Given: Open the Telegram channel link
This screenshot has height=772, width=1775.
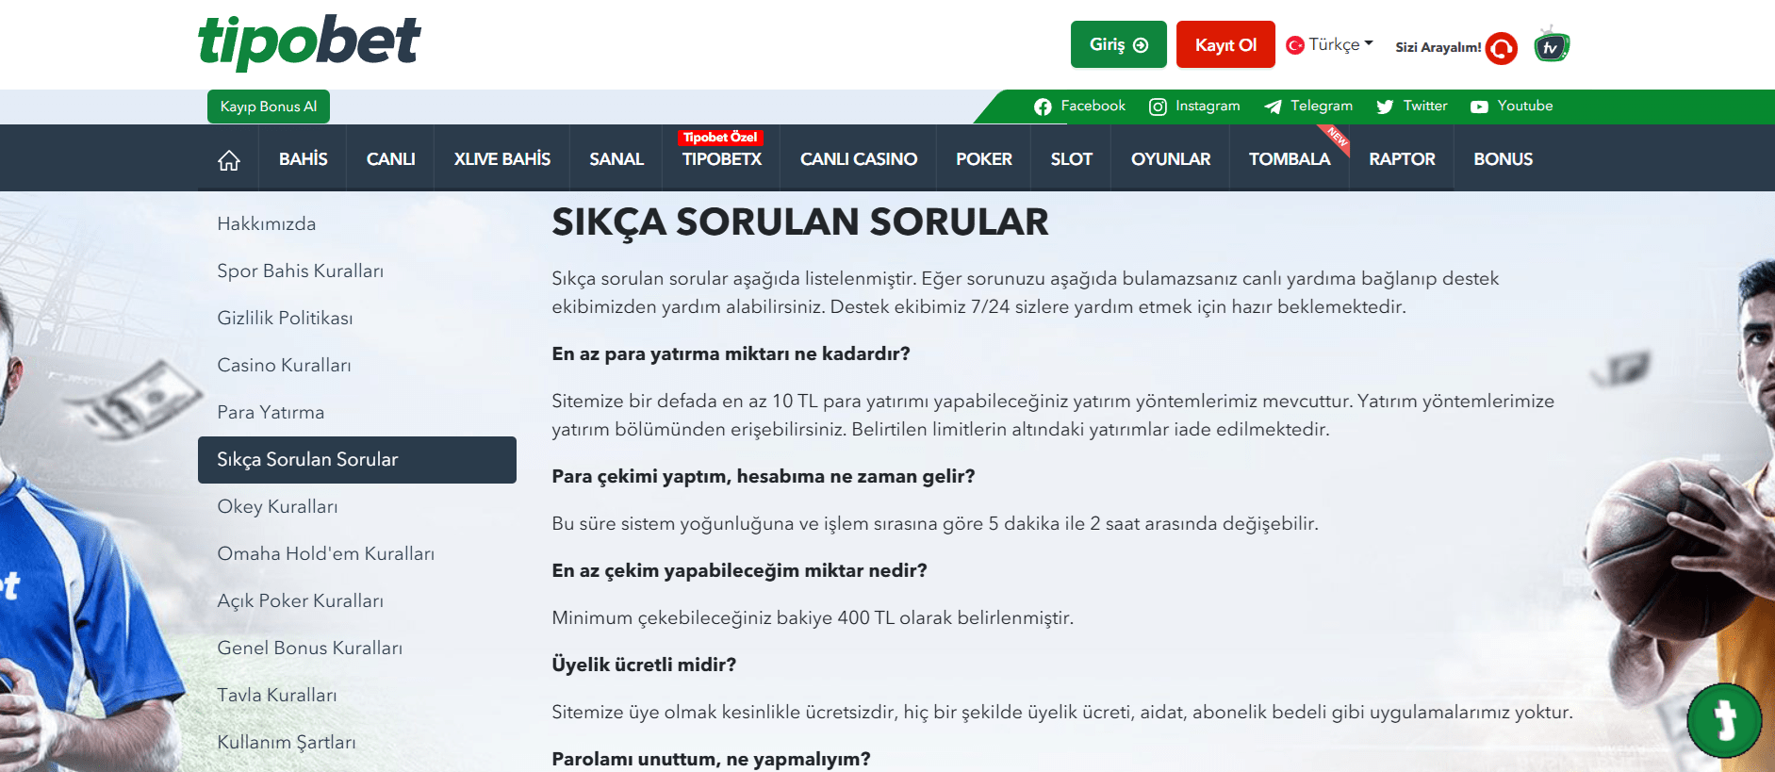Looking at the screenshot, I should 1308,107.
